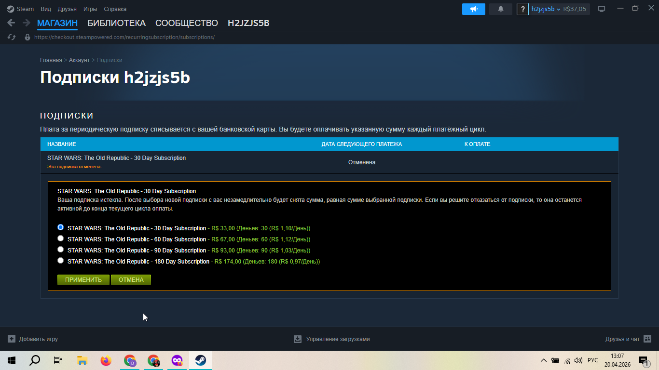659x370 pixels.
Task: Click the К ОПЛАТЕ column header
Action: (x=477, y=144)
